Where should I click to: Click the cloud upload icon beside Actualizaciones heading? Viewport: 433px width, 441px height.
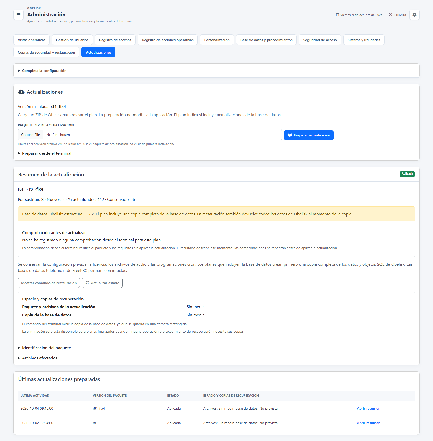coord(21,92)
